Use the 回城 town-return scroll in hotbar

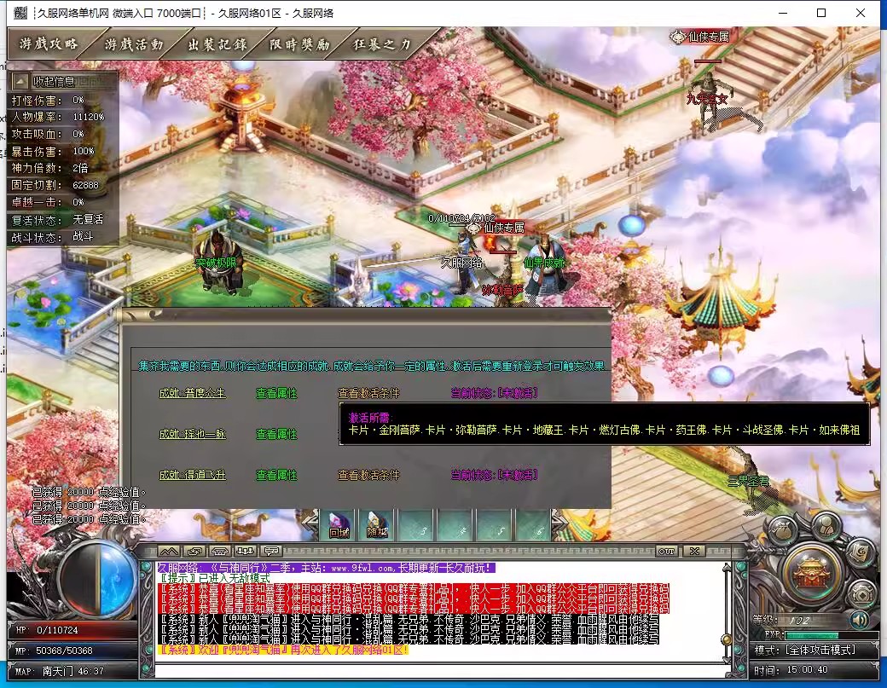pyautogui.click(x=339, y=524)
